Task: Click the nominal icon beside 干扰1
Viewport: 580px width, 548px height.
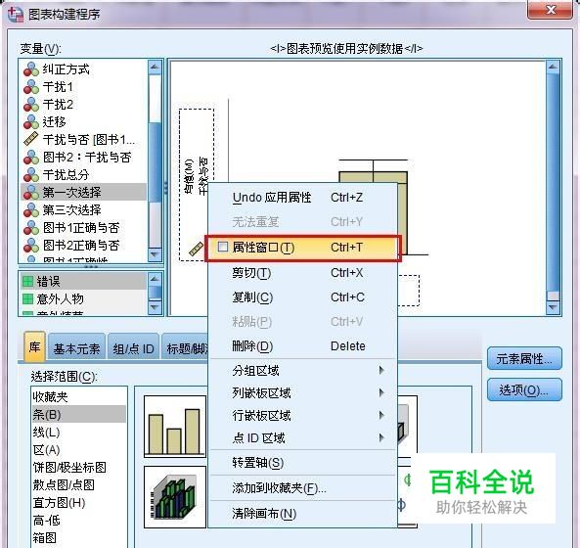Action: click(x=31, y=87)
